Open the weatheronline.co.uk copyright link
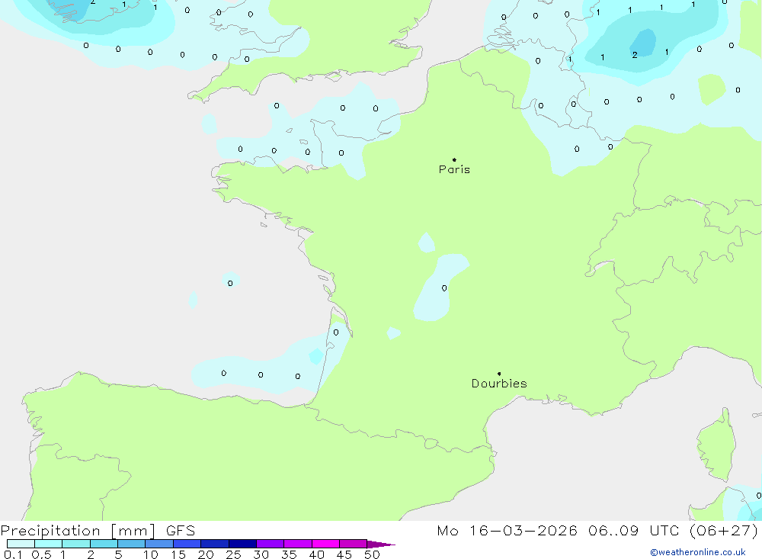 [698, 552]
